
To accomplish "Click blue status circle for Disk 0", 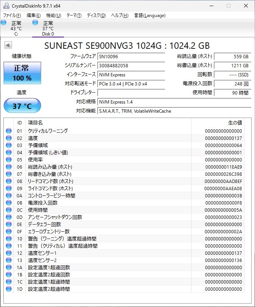I will pos(35,23).
